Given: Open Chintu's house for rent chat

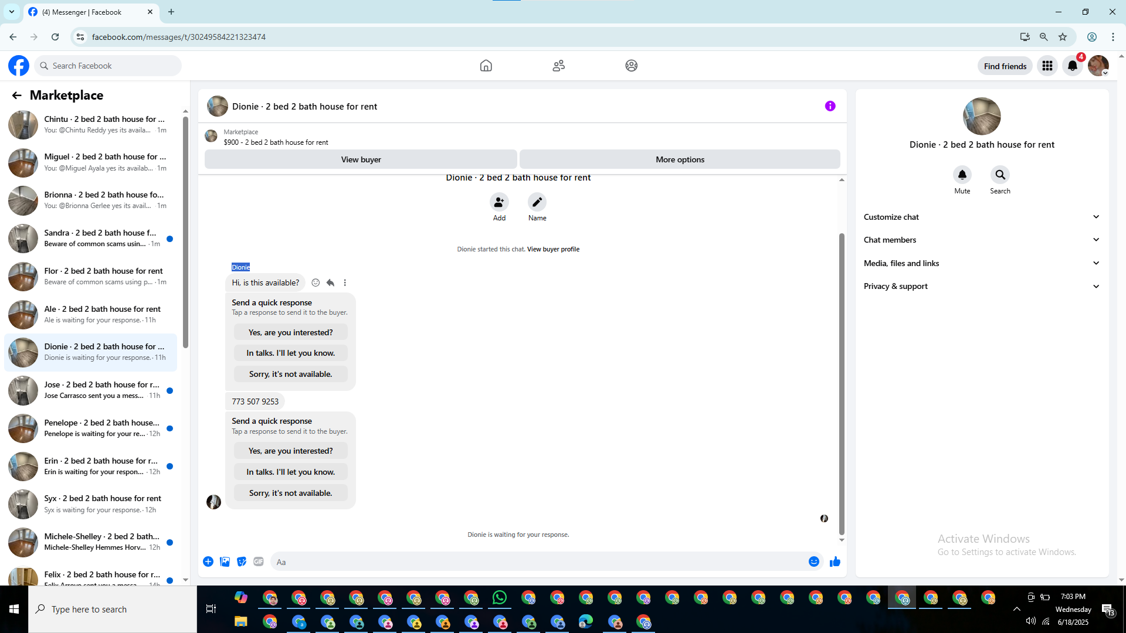Looking at the screenshot, I should (x=91, y=125).
